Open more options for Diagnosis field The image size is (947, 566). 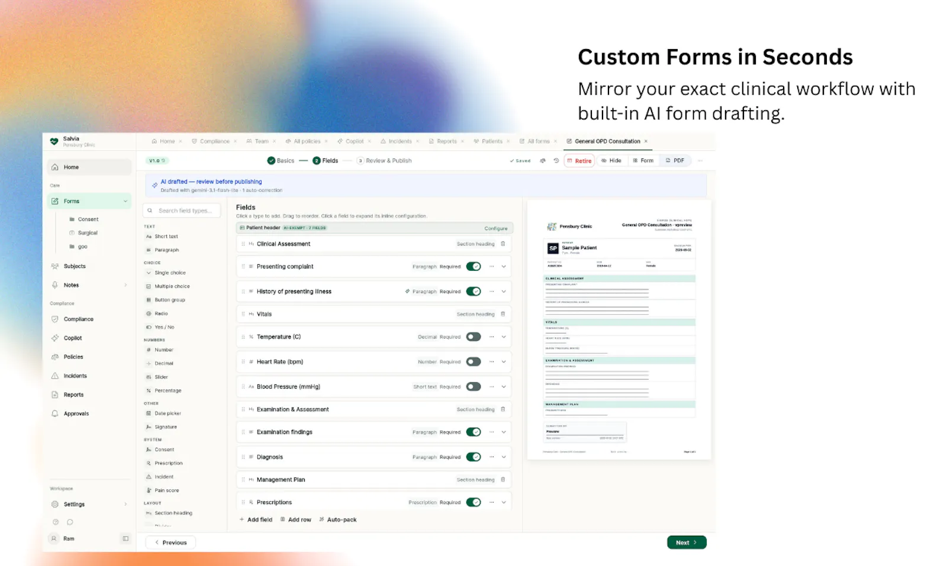491,457
